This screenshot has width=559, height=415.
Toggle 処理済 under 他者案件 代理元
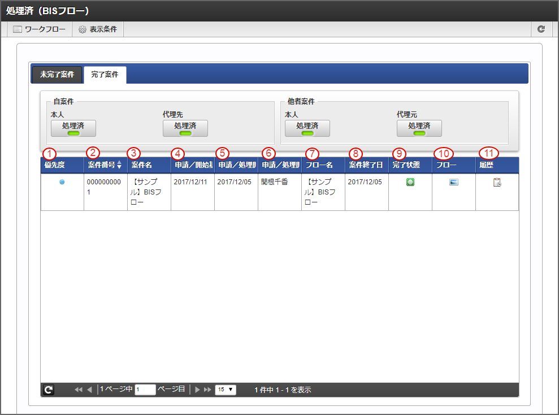click(419, 128)
